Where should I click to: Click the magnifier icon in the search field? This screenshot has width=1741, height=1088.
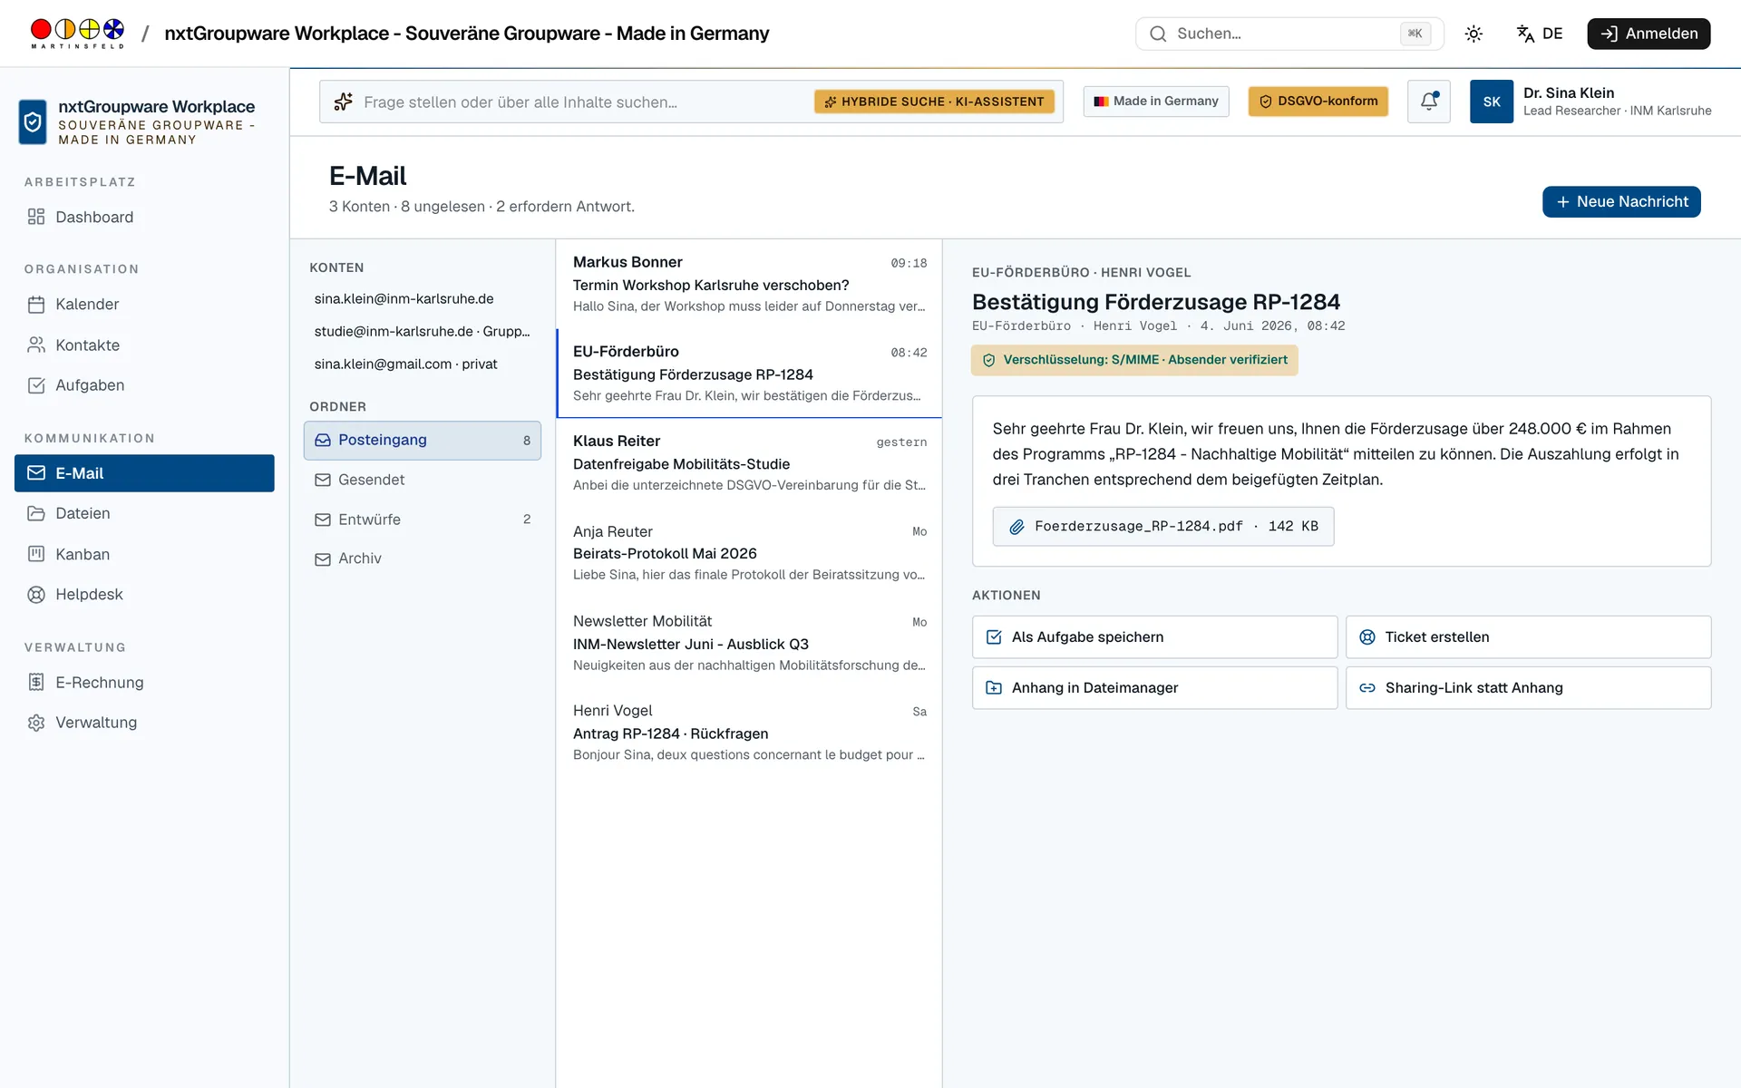(1158, 34)
